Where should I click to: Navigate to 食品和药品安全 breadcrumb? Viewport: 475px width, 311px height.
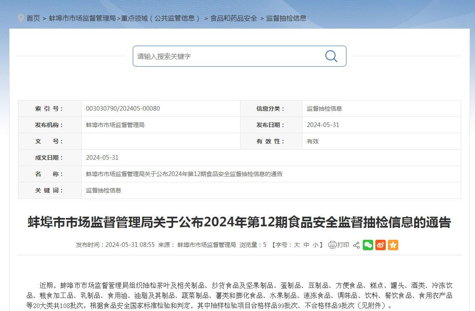[234, 18]
